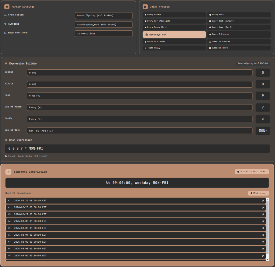
Task: Enable the Business Hours preset
Action: (x=239, y=48)
